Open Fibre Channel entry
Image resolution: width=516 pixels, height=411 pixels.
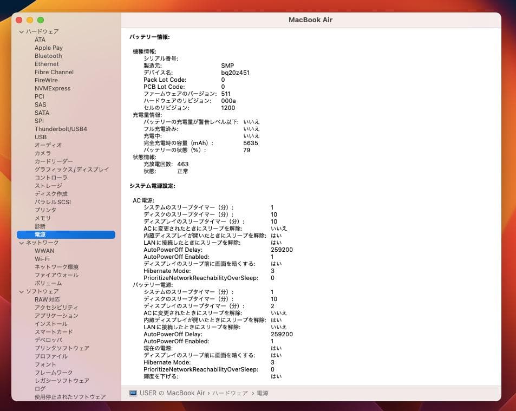[x=54, y=72]
